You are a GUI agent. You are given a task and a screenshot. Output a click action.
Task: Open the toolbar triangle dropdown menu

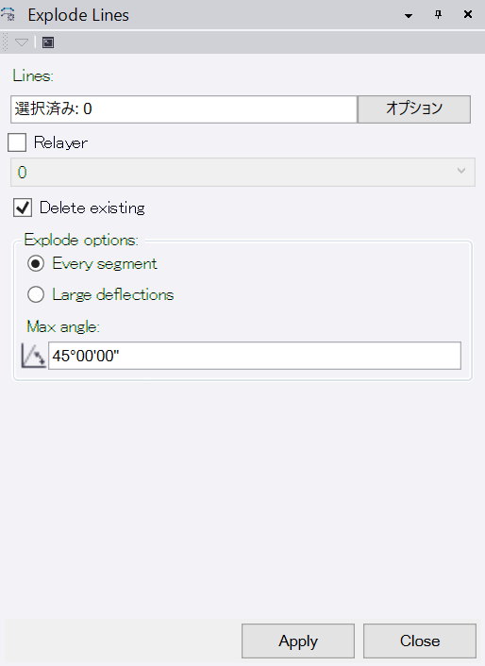[22, 42]
